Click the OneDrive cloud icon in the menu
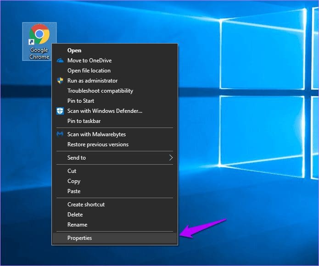Screen dimensions: 319x266 click(x=60, y=61)
